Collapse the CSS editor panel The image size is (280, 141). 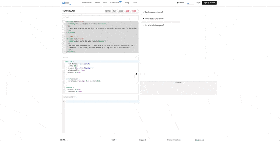click(65, 57)
